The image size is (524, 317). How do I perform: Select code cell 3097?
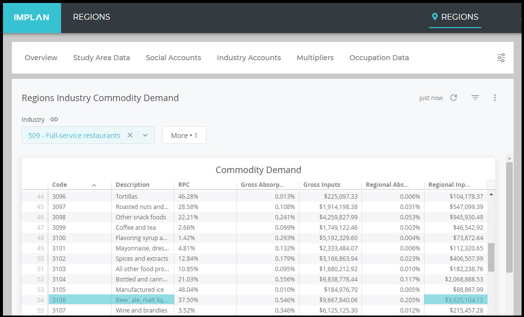(x=80, y=207)
